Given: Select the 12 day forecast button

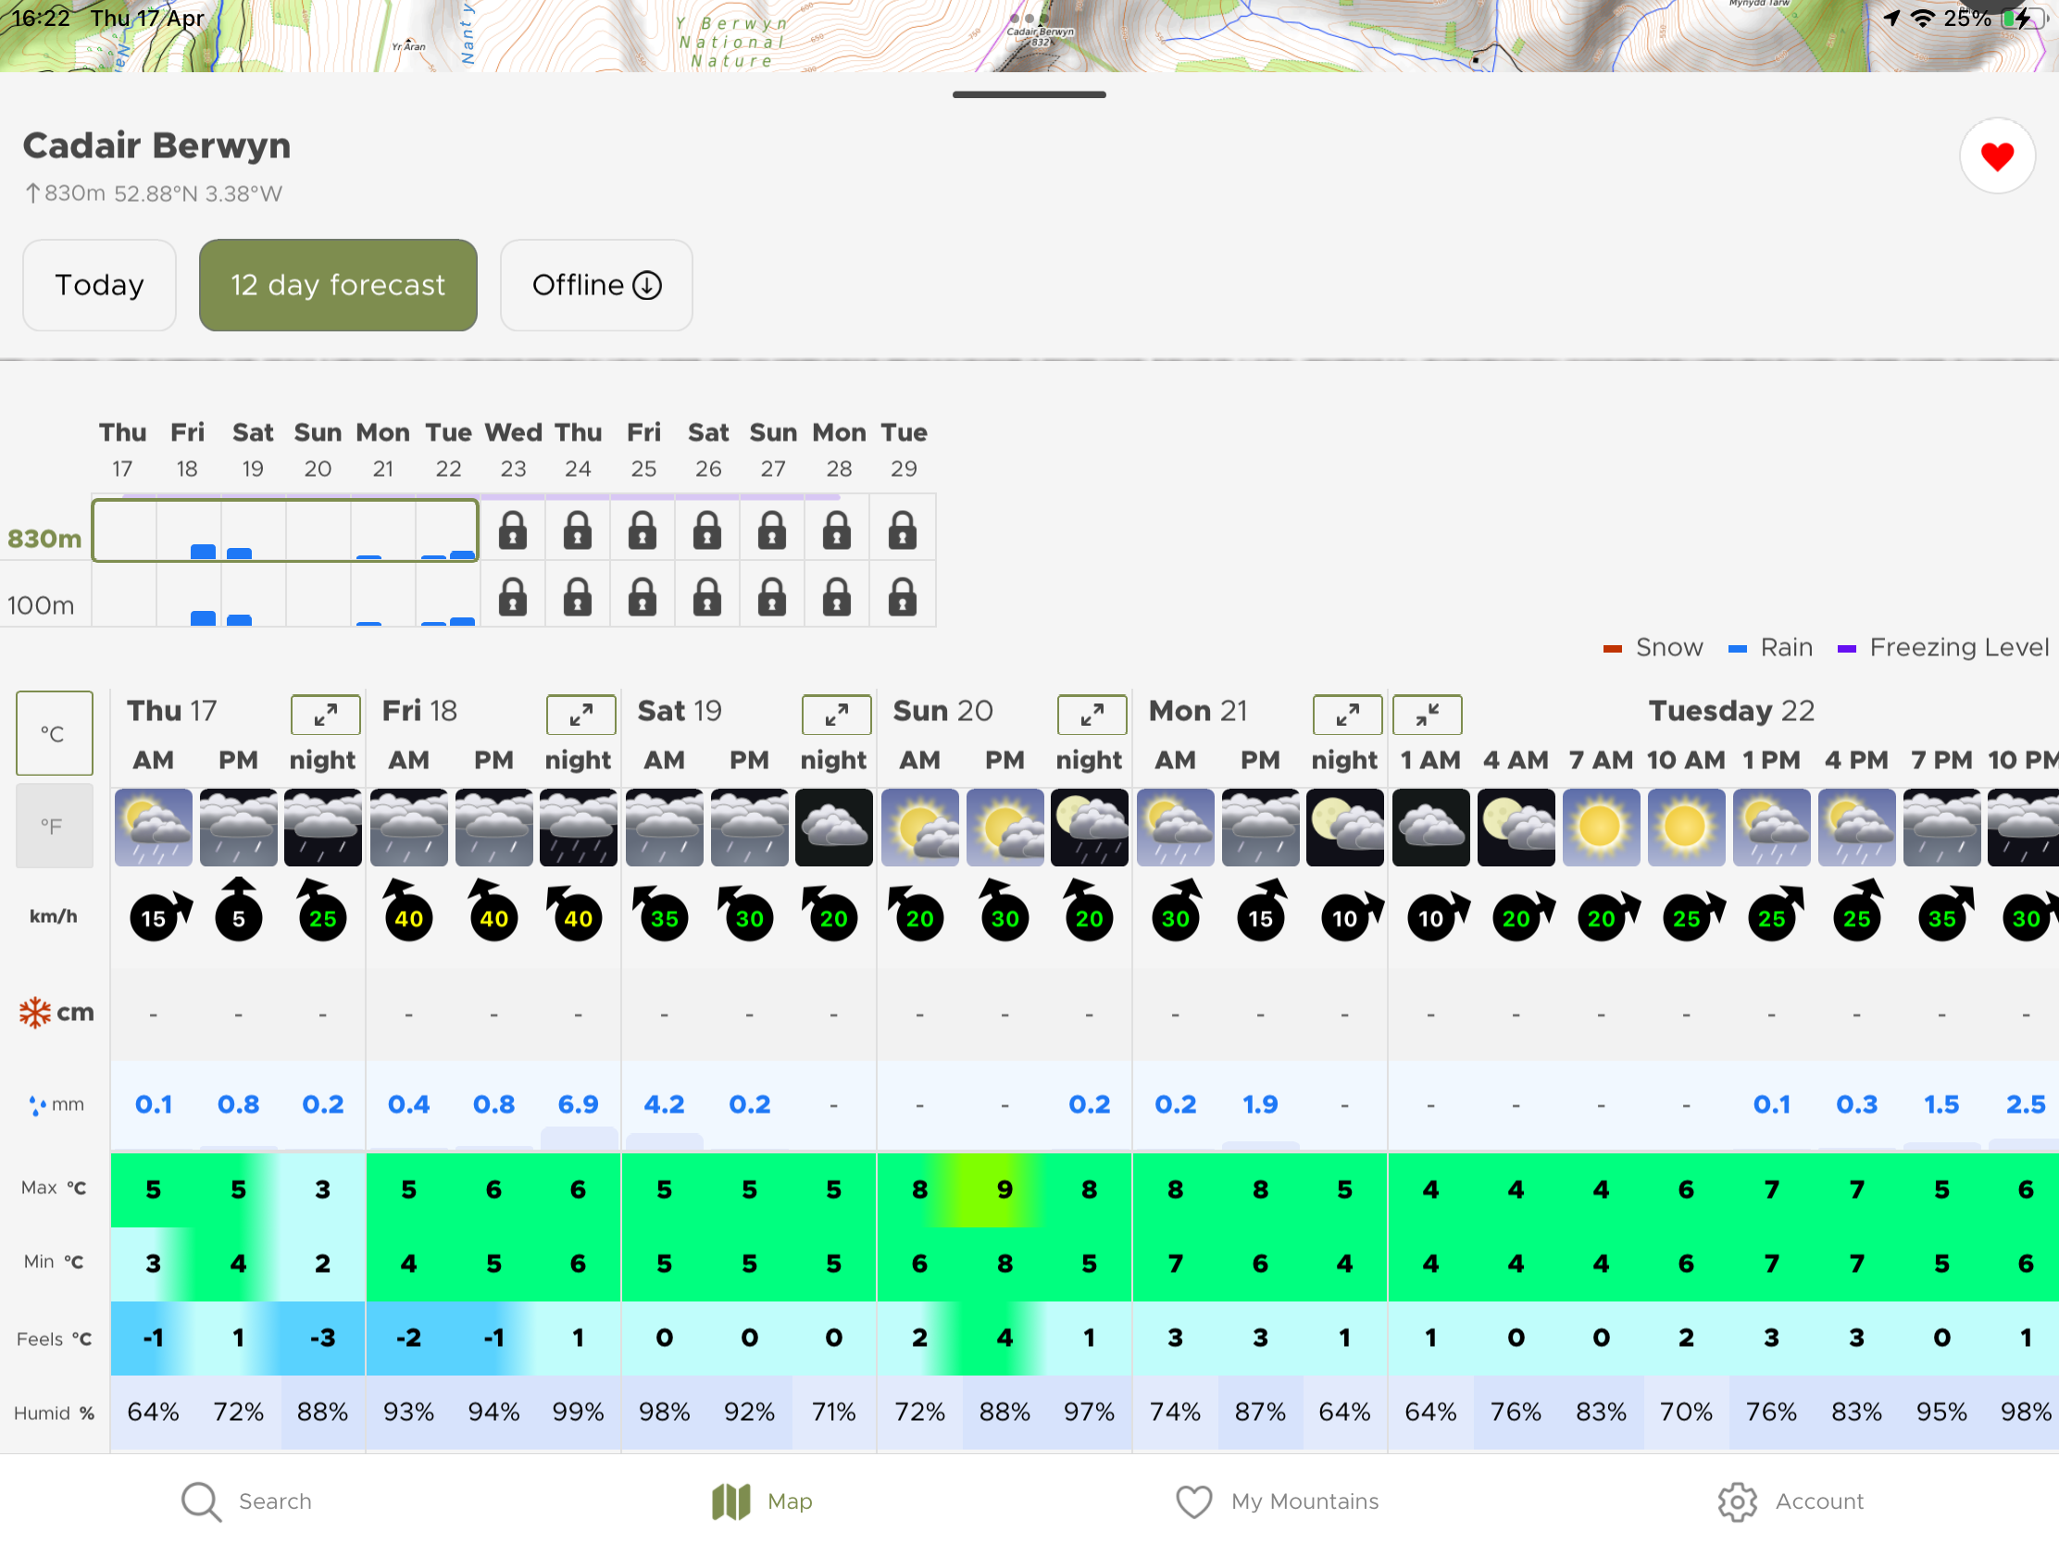Looking at the screenshot, I should point(338,285).
